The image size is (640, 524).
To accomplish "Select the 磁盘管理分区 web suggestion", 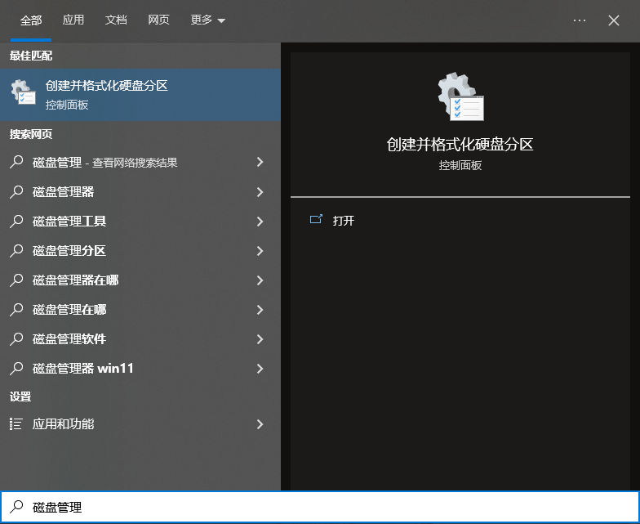I will coord(140,250).
